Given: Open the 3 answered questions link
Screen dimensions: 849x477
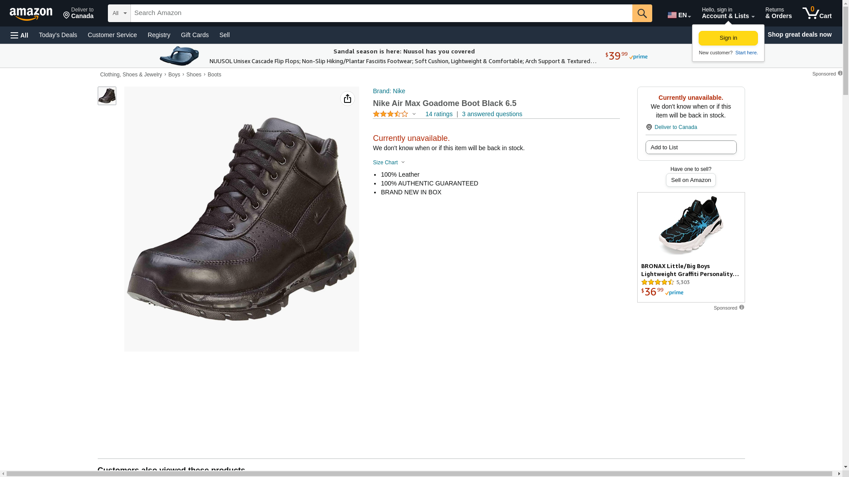Looking at the screenshot, I should pyautogui.click(x=492, y=114).
